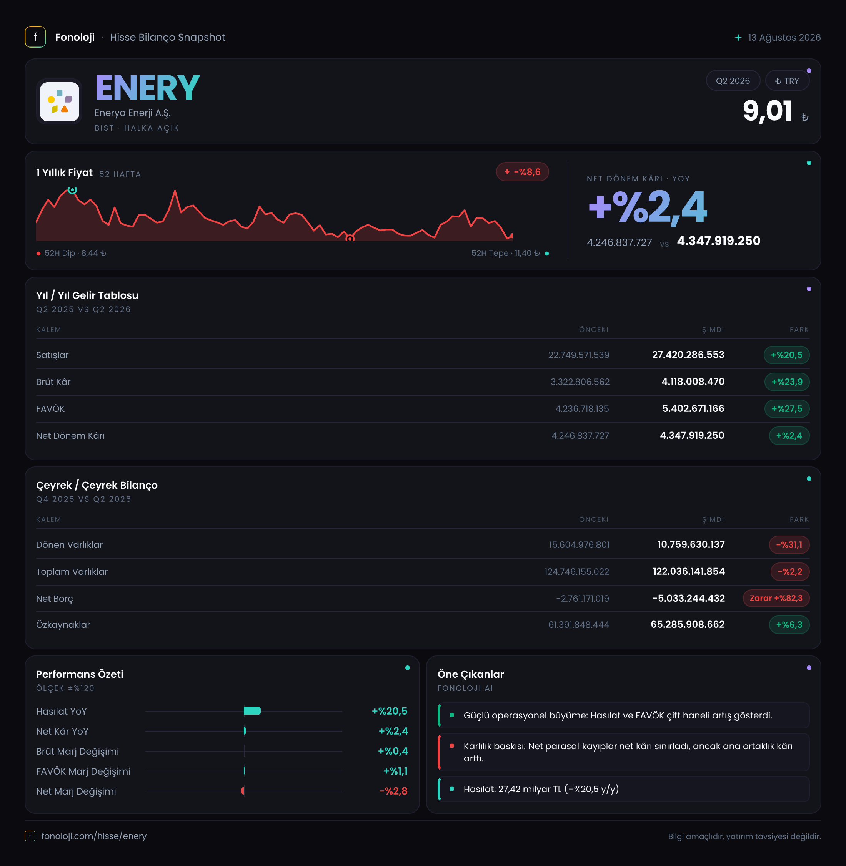This screenshot has height=866, width=846.
Task: Click the 13 Ağustos 2026 date
Action: coord(784,37)
